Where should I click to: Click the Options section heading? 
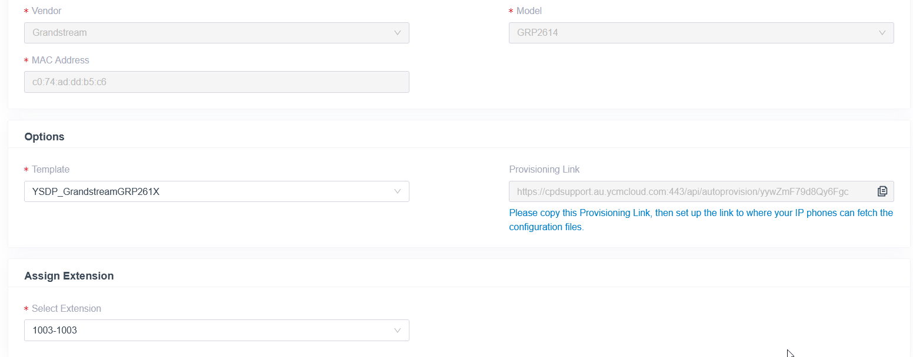pyautogui.click(x=45, y=137)
